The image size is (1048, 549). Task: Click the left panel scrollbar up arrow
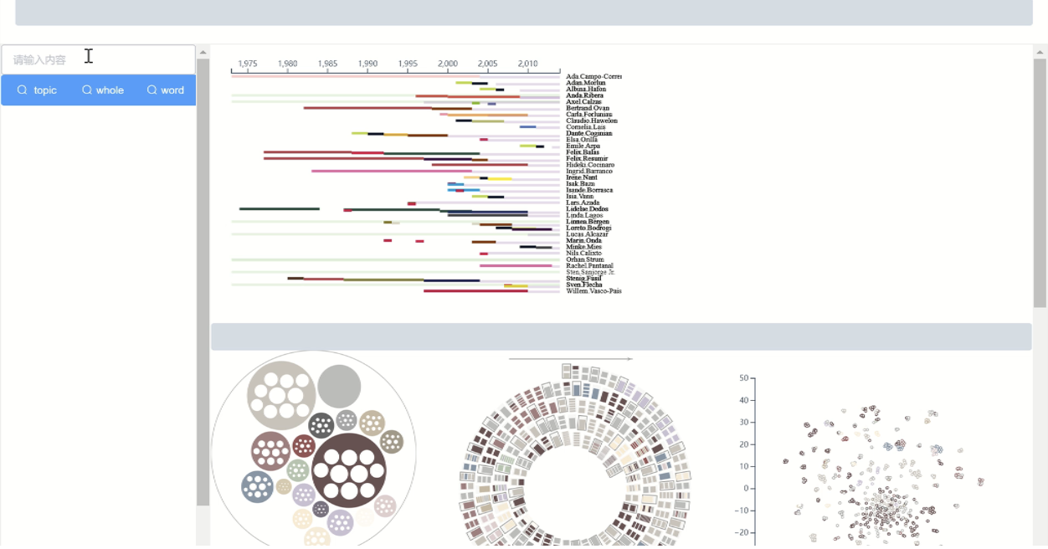click(x=203, y=52)
